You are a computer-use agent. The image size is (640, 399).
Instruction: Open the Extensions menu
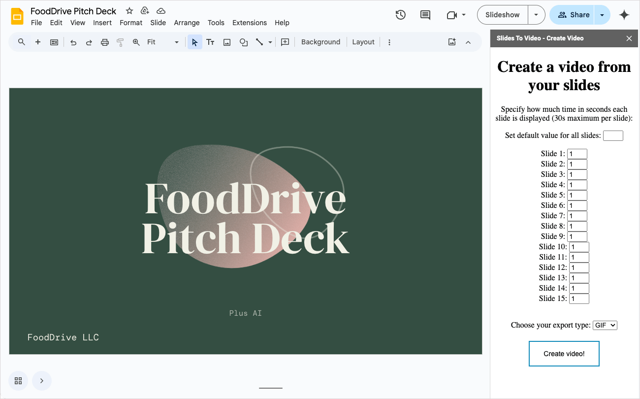[250, 23]
